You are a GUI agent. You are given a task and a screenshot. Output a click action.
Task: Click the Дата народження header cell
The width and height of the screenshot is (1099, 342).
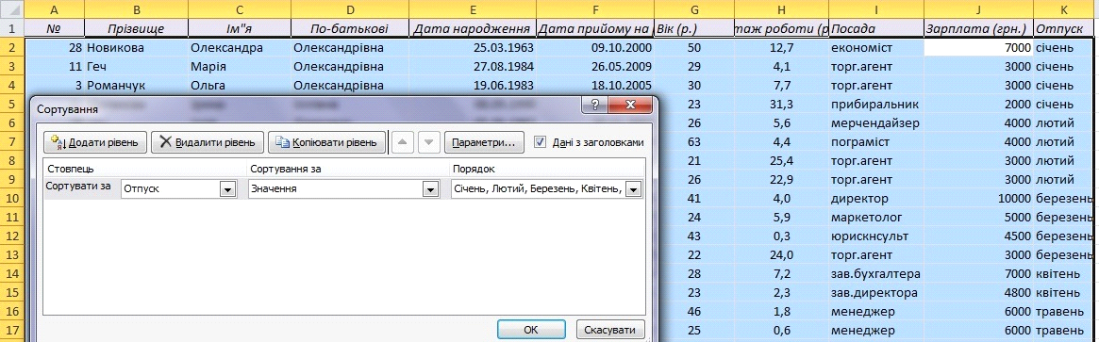click(474, 28)
